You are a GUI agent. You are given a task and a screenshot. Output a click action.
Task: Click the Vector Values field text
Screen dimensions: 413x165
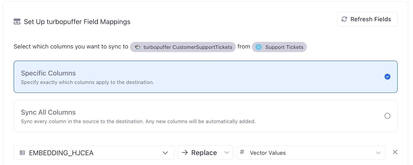[x=268, y=153]
